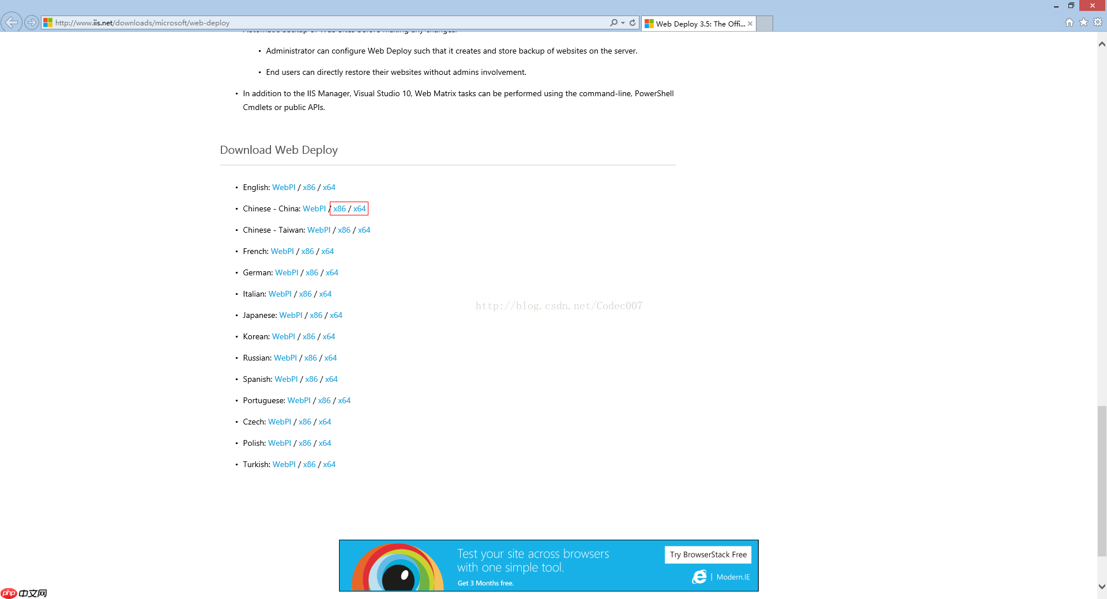Click the browser Back arrow button
Image resolution: width=1107 pixels, height=599 pixels.
[x=12, y=22]
